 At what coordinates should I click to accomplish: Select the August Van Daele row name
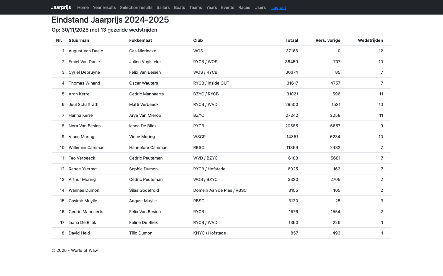tap(86, 51)
